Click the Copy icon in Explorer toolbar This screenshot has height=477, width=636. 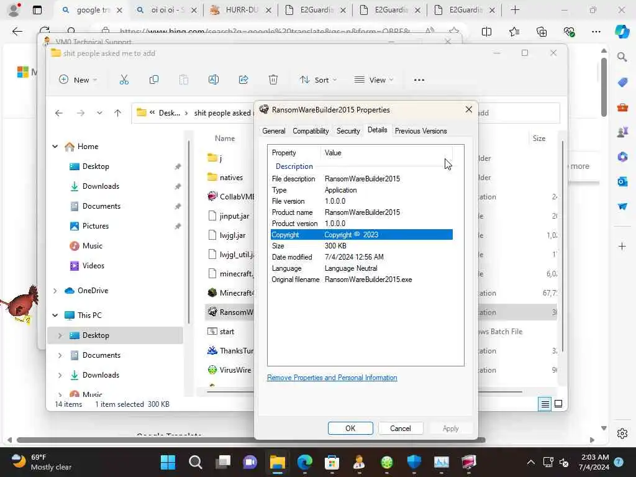click(x=154, y=80)
